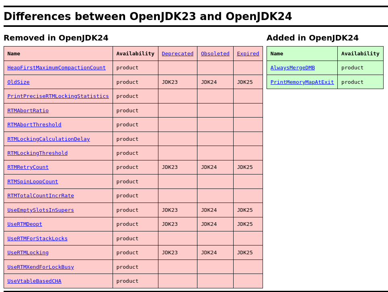
Task: Open the AlwaysMergeDMB link
Action: (293, 68)
